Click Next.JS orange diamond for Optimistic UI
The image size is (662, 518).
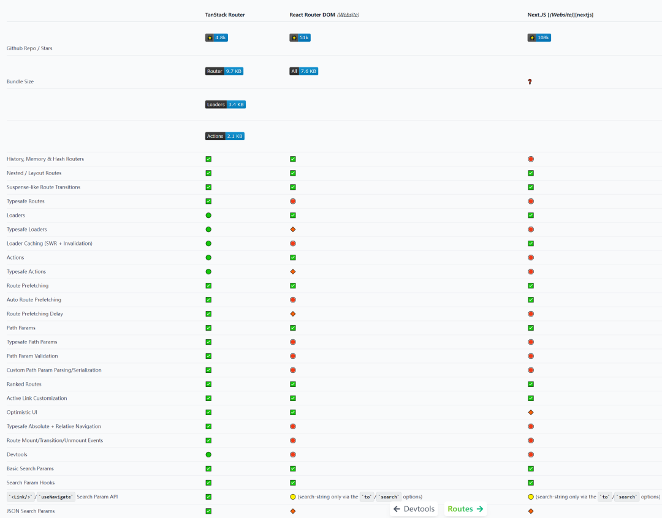[531, 413]
